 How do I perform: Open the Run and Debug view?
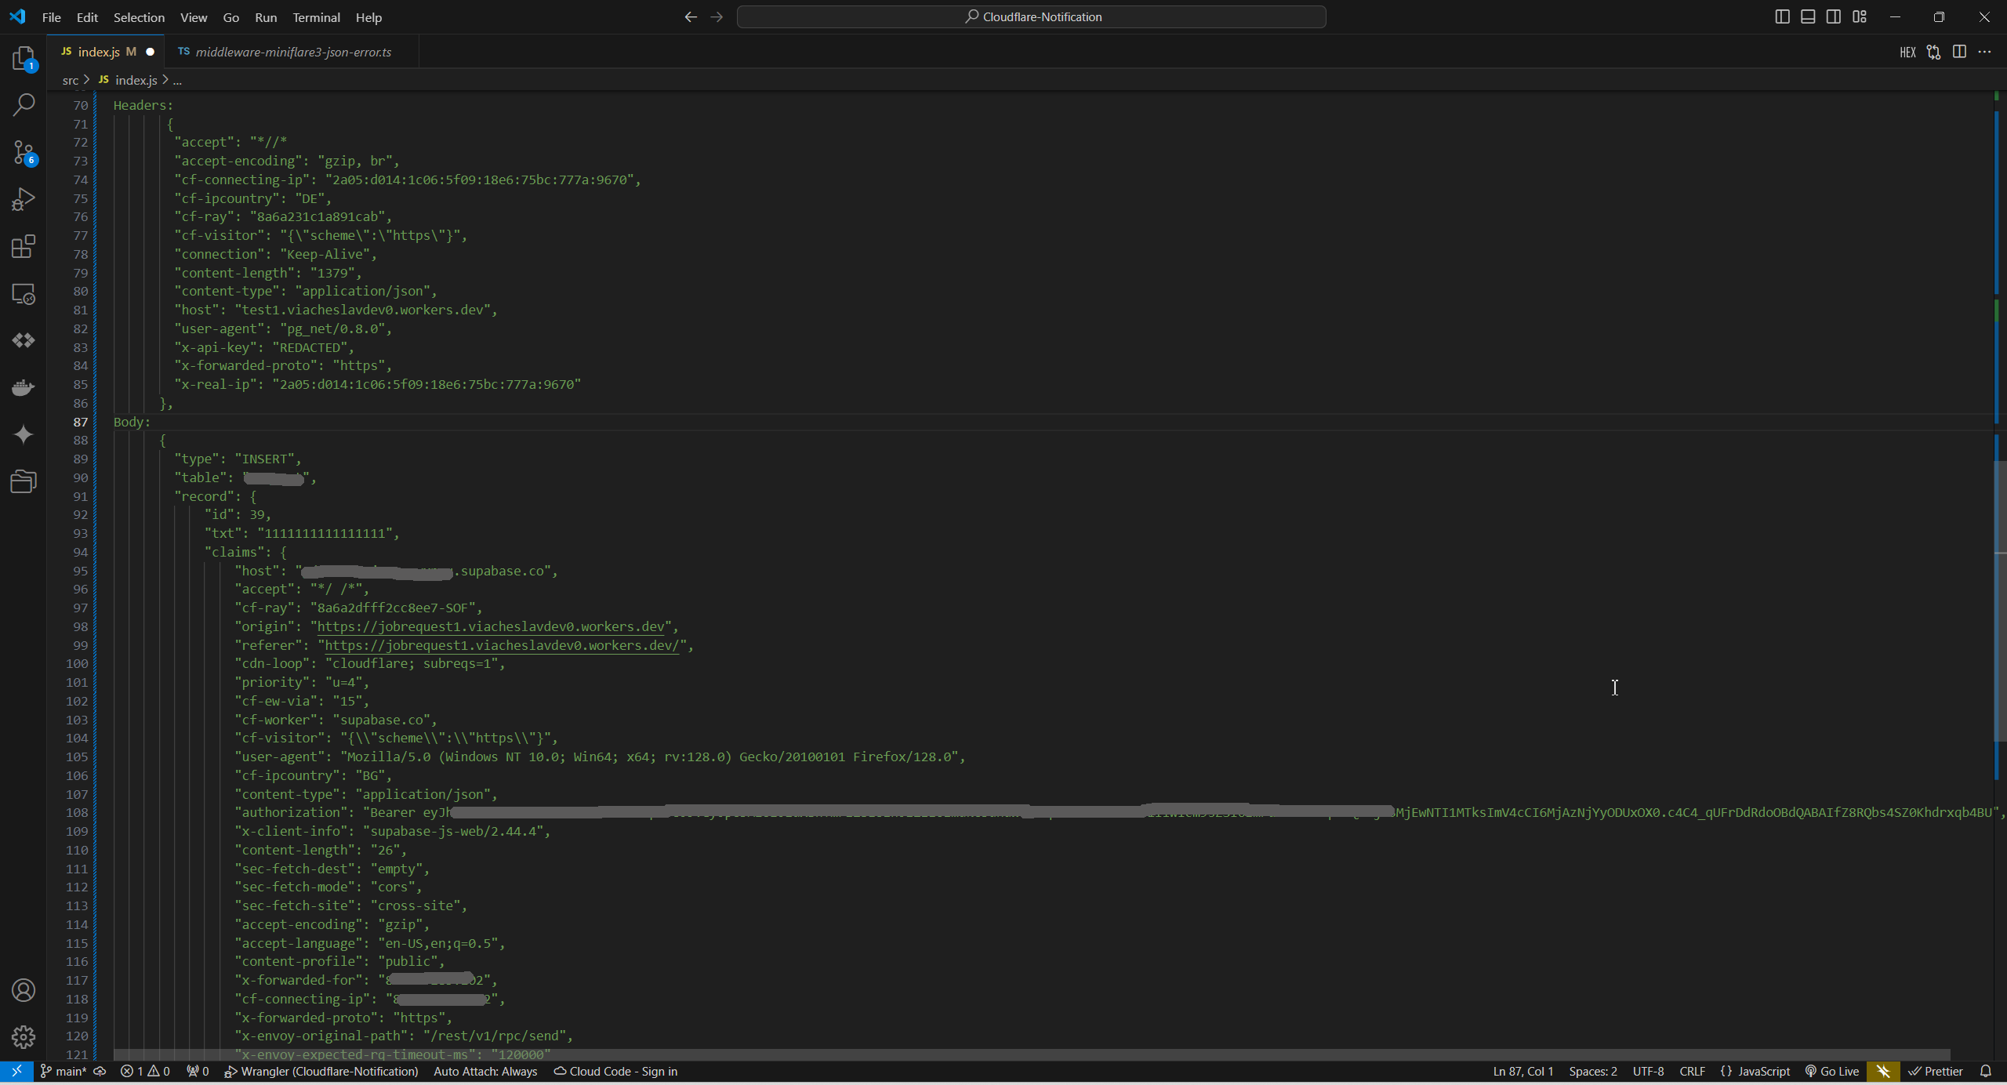click(x=24, y=199)
